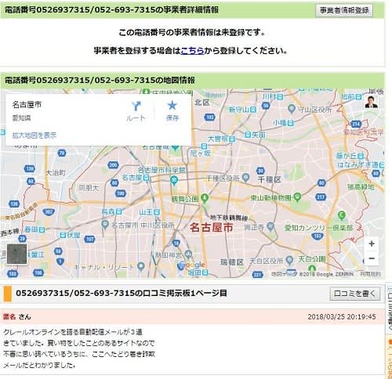Click the 匿名 reviewer name
Image resolution: width=392 pixels, height=379 pixels.
pyautogui.click(x=9, y=316)
